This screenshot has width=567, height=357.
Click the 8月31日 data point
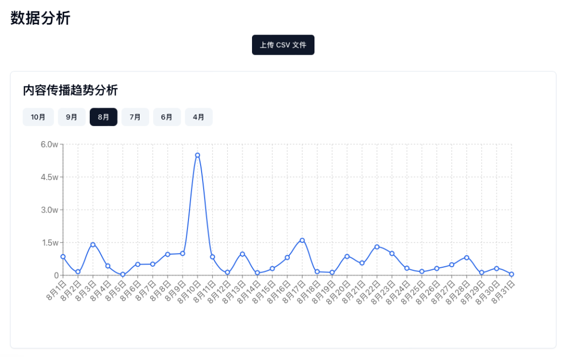[x=512, y=274]
